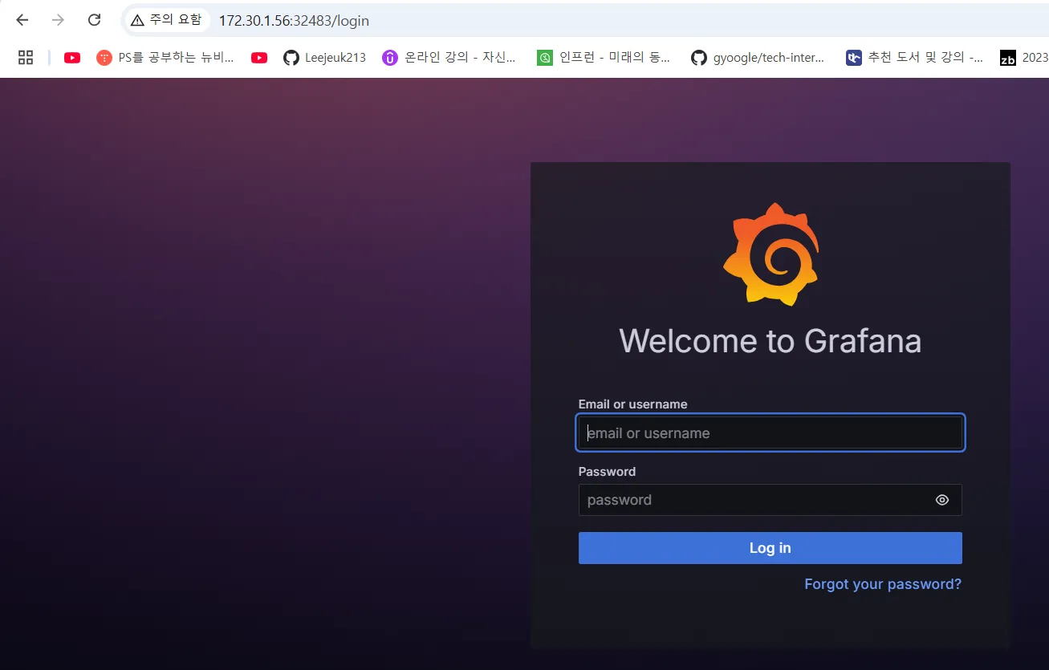
Task: Open the YouTube bookmark left of Leejeuk213
Action: [259, 58]
